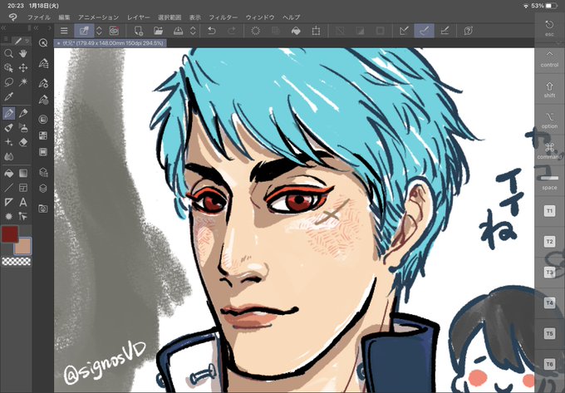
Task: Select the 伏兄 canvas tab
Action: pyautogui.click(x=110, y=43)
